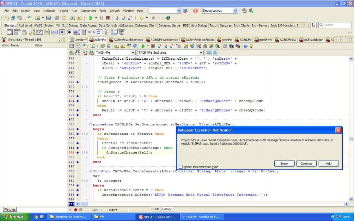Open the nfe folder taskbar button
354x221 pixels.
pos(114,217)
